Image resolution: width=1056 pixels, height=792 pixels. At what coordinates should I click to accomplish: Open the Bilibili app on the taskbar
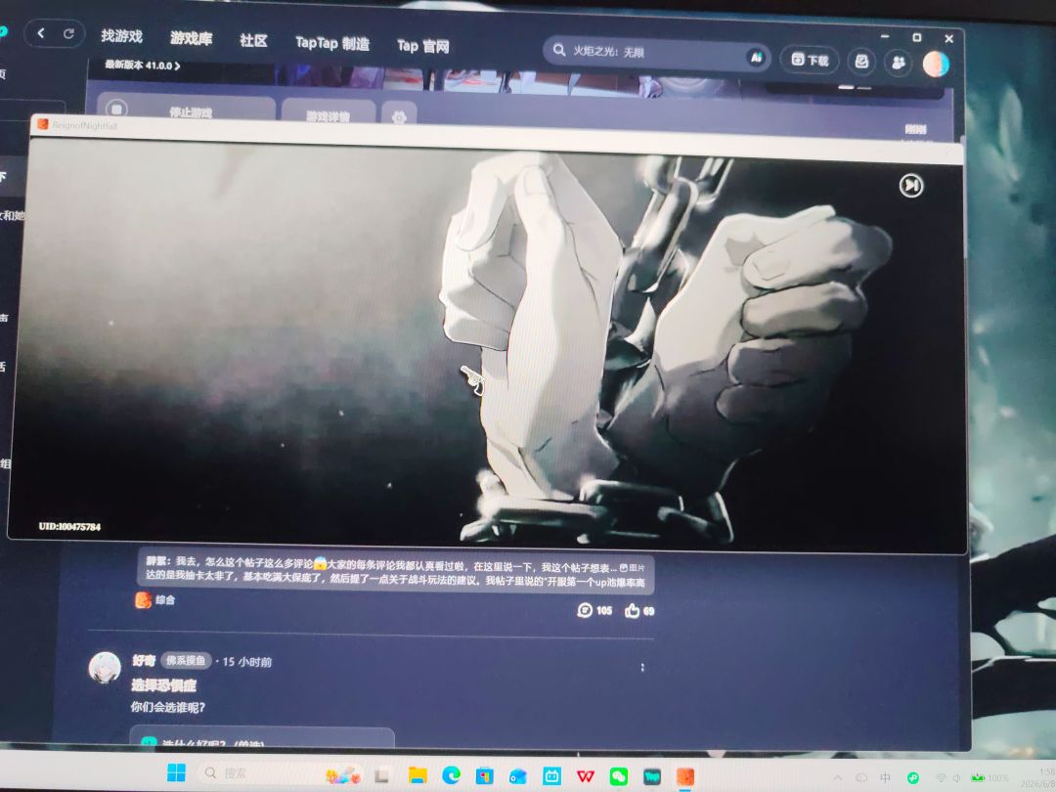(552, 776)
